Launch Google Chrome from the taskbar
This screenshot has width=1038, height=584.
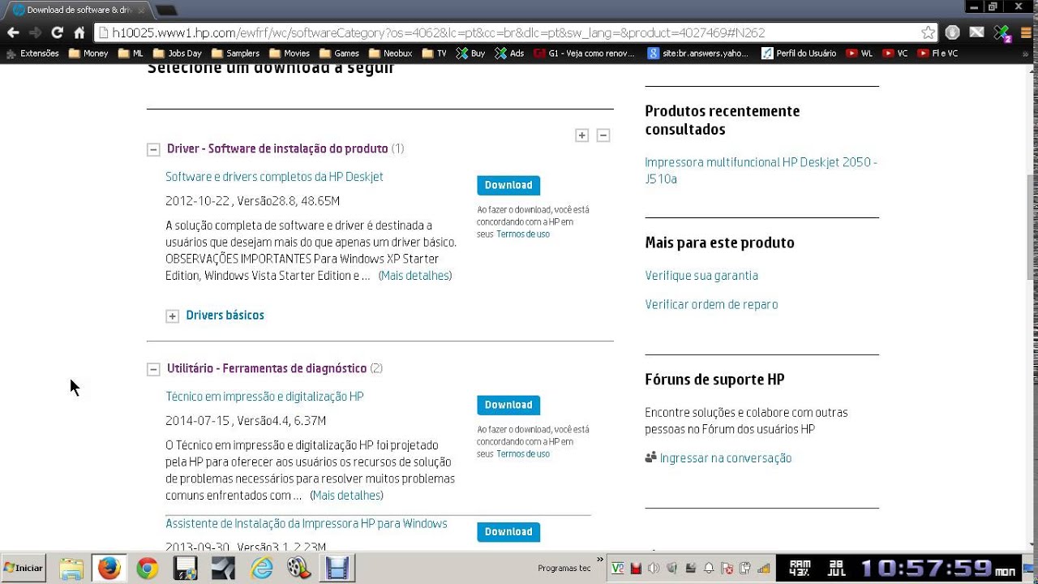click(x=147, y=568)
